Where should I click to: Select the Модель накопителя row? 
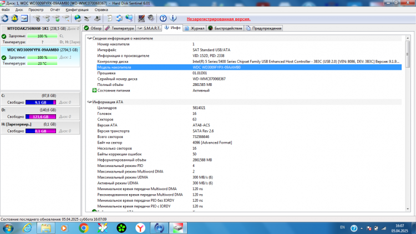249,68
